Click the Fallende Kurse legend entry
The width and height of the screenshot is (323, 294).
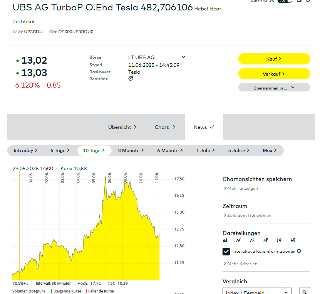click(x=100, y=291)
